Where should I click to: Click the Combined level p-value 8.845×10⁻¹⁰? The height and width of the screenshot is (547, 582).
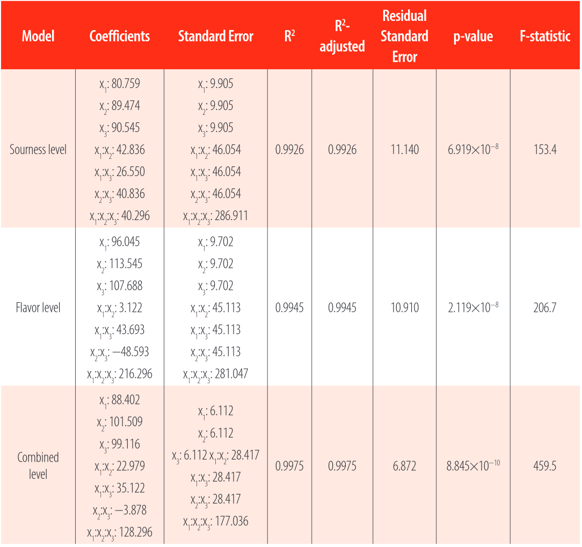point(473,466)
